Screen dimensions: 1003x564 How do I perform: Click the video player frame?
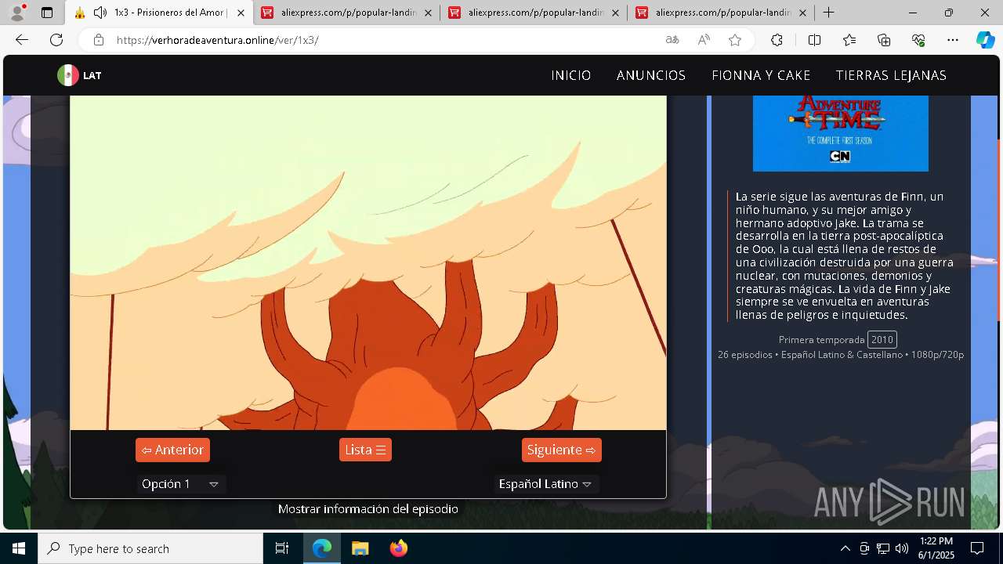[x=368, y=262]
